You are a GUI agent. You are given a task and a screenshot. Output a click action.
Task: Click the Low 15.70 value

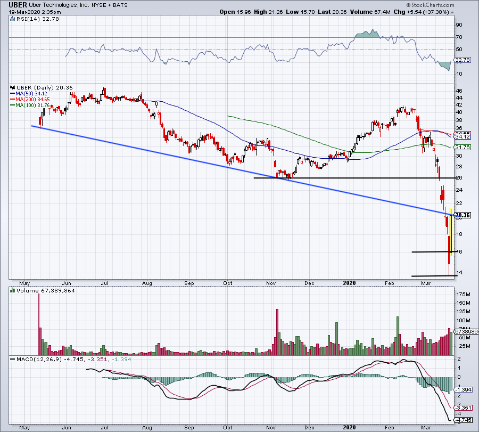click(x=300, y=12)
